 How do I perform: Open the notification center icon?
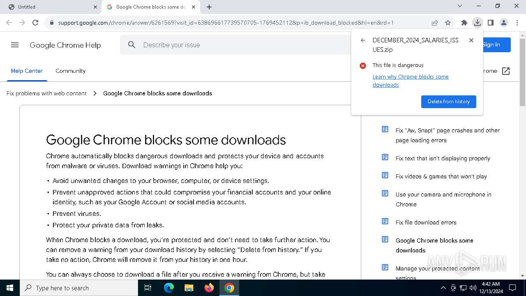click(x=513, y=288)
